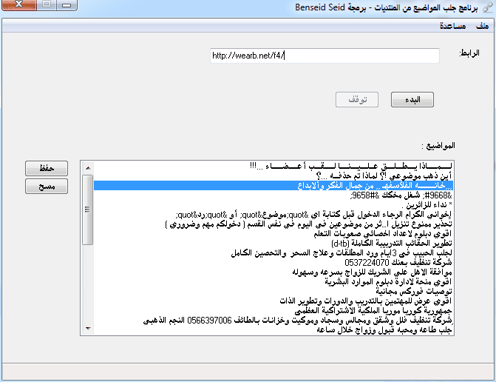Minimize the window
This screenshot has height=382, width=496.
coord(67,4)
